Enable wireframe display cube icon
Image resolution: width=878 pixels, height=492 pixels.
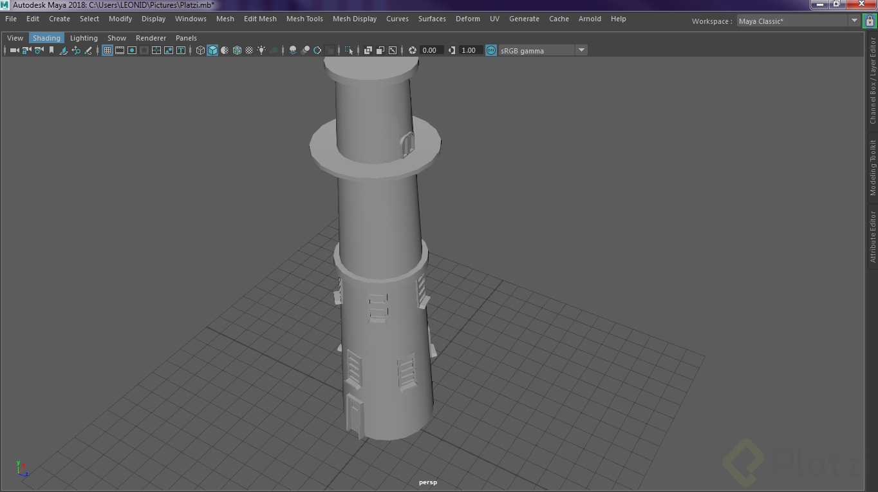pos(200,50)
